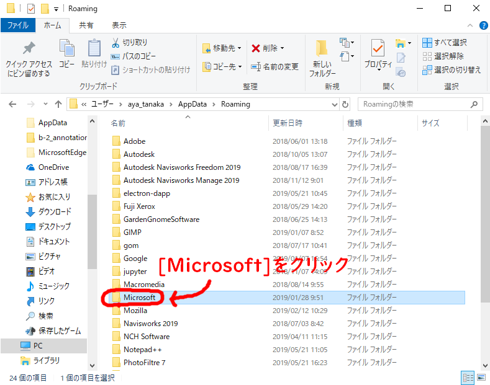Sort by 名前 (Name) column header
The image size is (490, 385).
[x=118, y=123]
